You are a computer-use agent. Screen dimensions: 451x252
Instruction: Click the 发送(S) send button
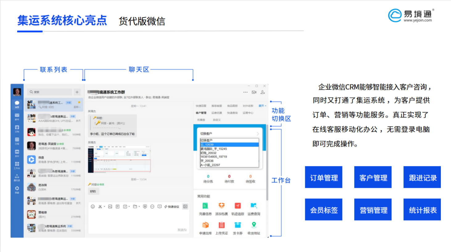coord(182,229)
